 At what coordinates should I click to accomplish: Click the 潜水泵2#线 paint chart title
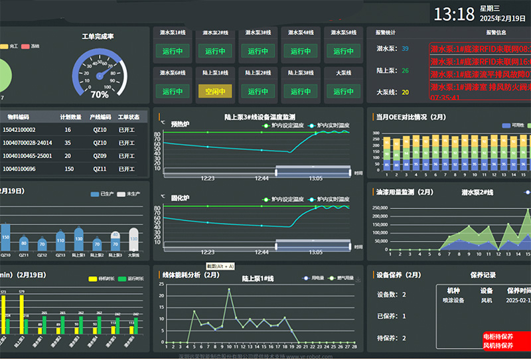(x=477, y=192)
